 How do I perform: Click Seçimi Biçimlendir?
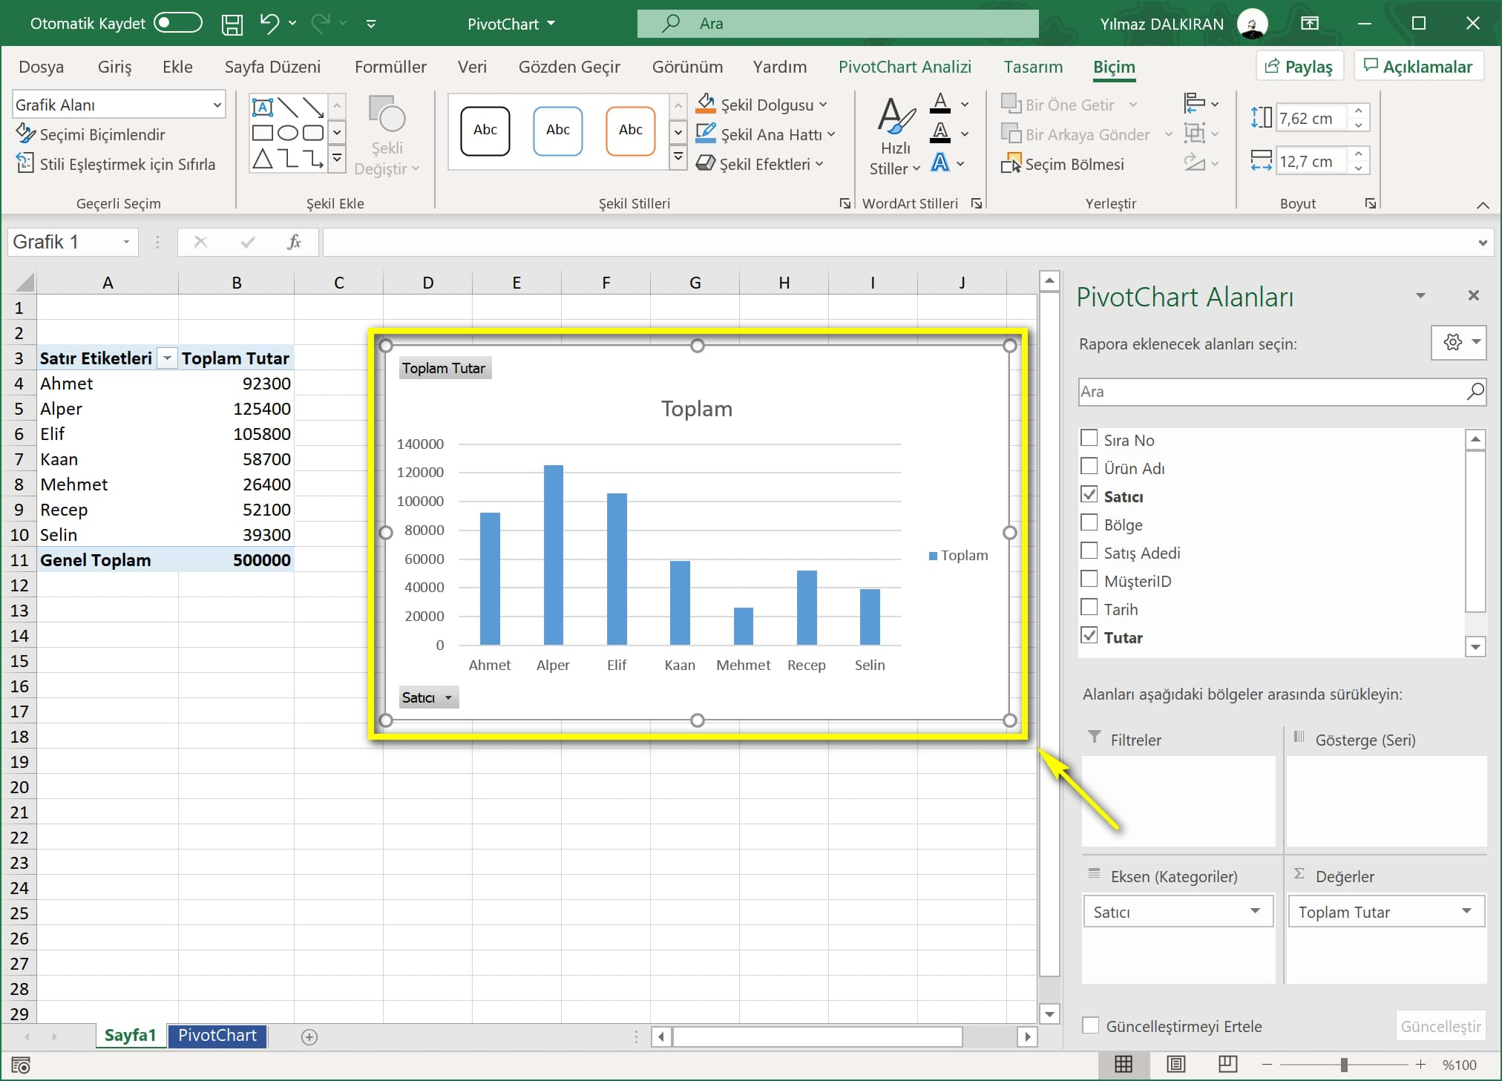point(91,134)
